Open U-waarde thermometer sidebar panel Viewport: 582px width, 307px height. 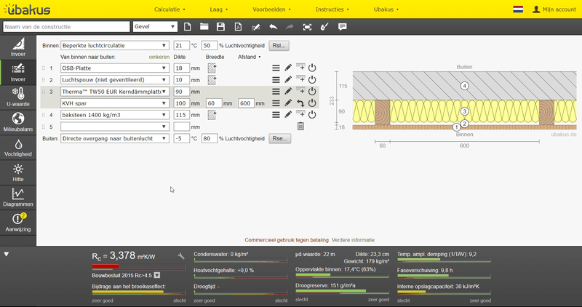[18, 97]
